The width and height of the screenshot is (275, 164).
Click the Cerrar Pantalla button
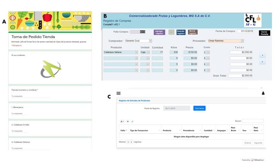[264, 33]
